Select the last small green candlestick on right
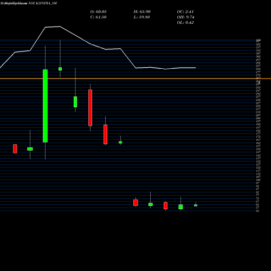This screenshot has height=271, width=271. 196,205
